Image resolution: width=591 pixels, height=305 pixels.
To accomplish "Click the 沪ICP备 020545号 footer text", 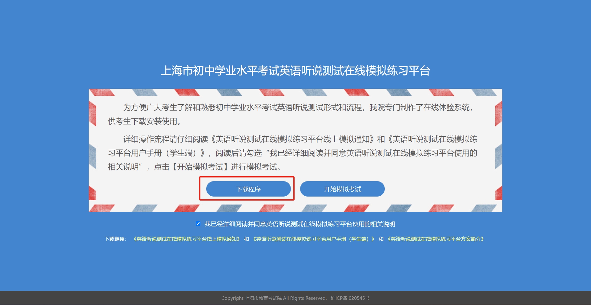I will point(350,298).
